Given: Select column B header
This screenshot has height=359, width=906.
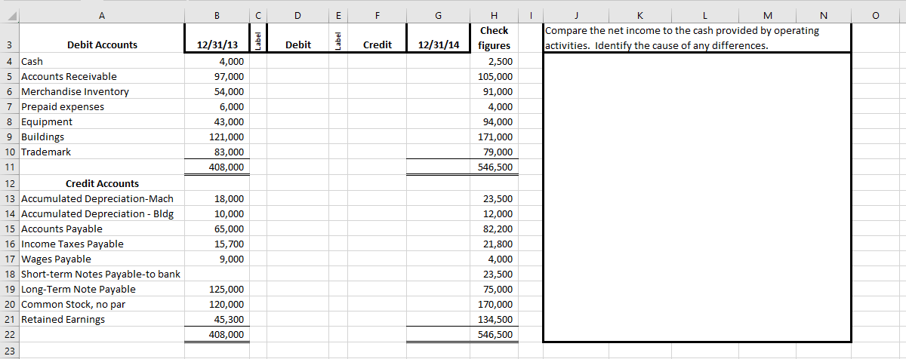Looking at the screenshot, I should (x=216, y=14).
